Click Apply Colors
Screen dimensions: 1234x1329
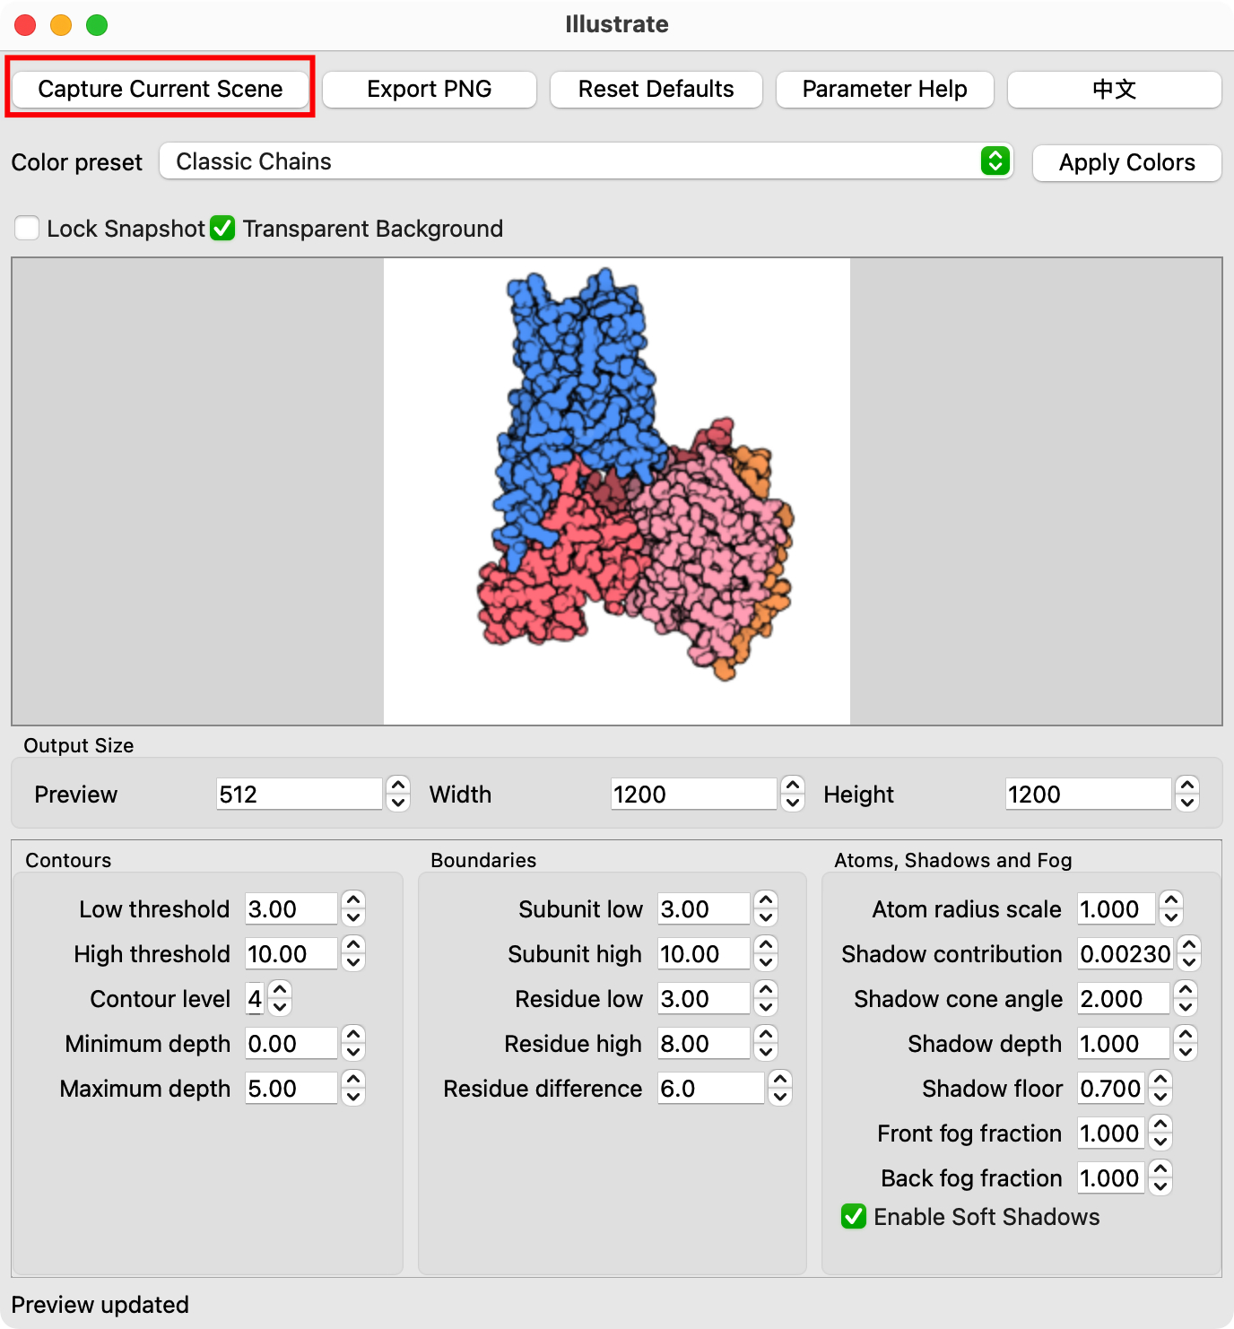point(1127,162)
